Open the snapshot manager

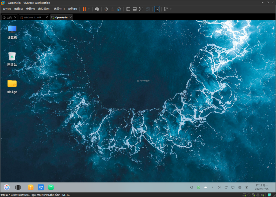(x=119, y=9)
